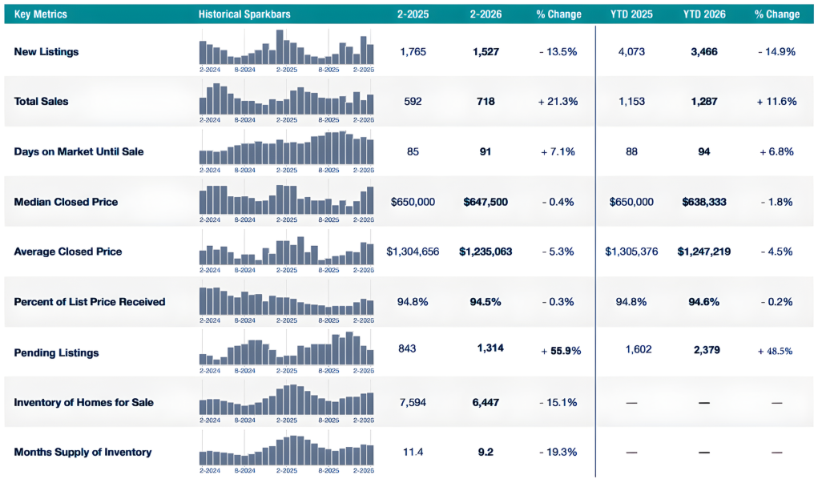Image resolution: width=818 pixels, height=487 pixels.
Task: Select the Total Sales sparkbar chart
Action: pos(286,101)
